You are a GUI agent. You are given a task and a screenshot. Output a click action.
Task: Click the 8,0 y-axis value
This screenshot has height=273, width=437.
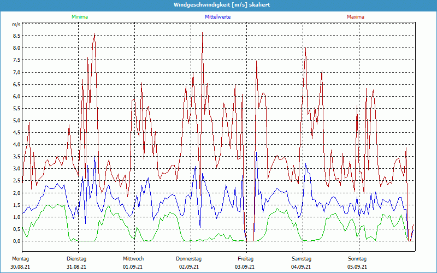17,48
